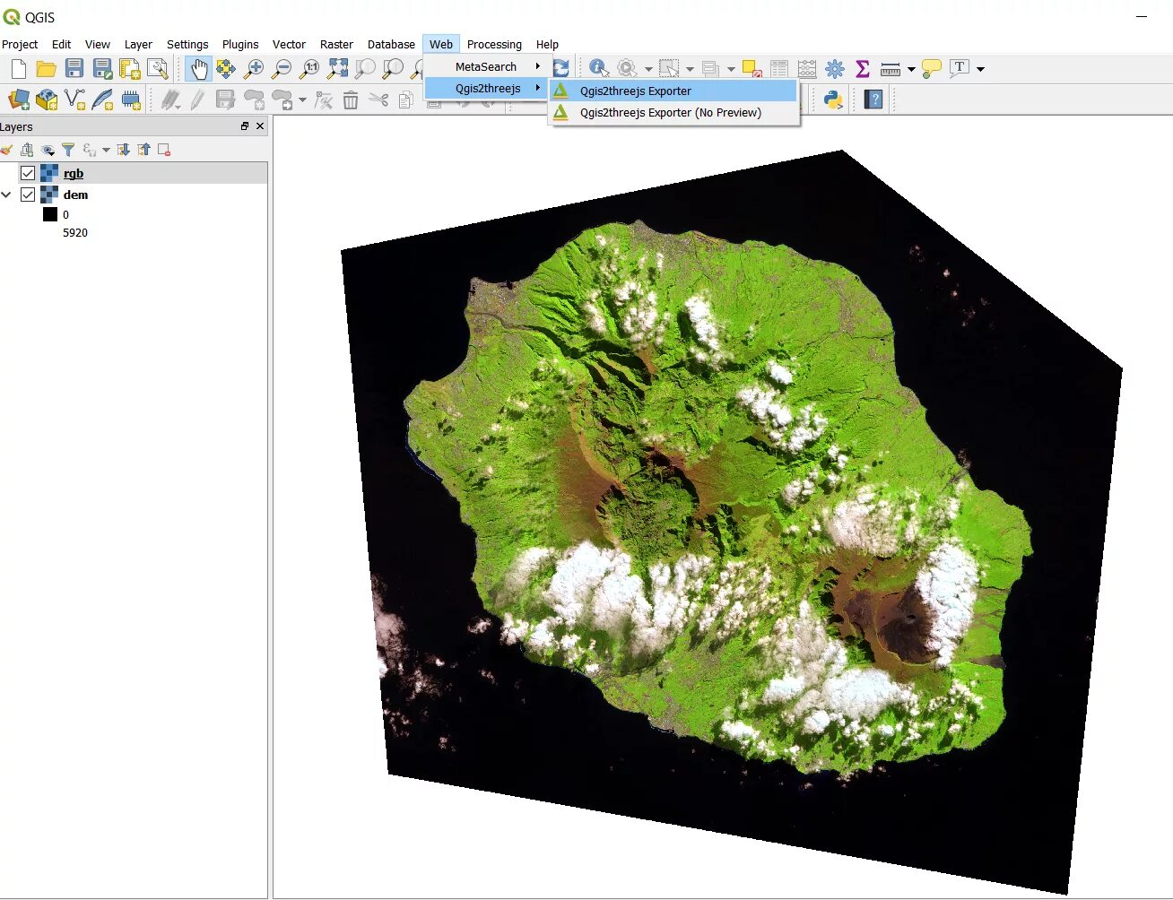Open filter legend by expression dropdown arrow

[106, 150]
